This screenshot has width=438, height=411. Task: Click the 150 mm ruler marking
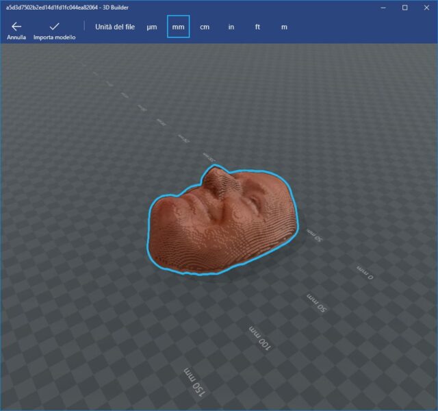tap(195, 382)
